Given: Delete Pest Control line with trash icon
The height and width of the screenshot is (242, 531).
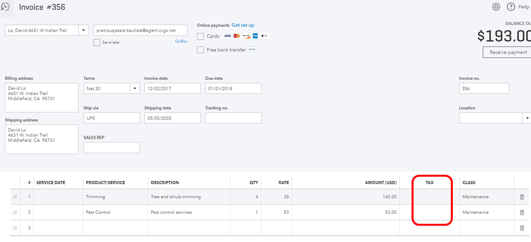Looking at the screenshot, I should coord(521,213).
